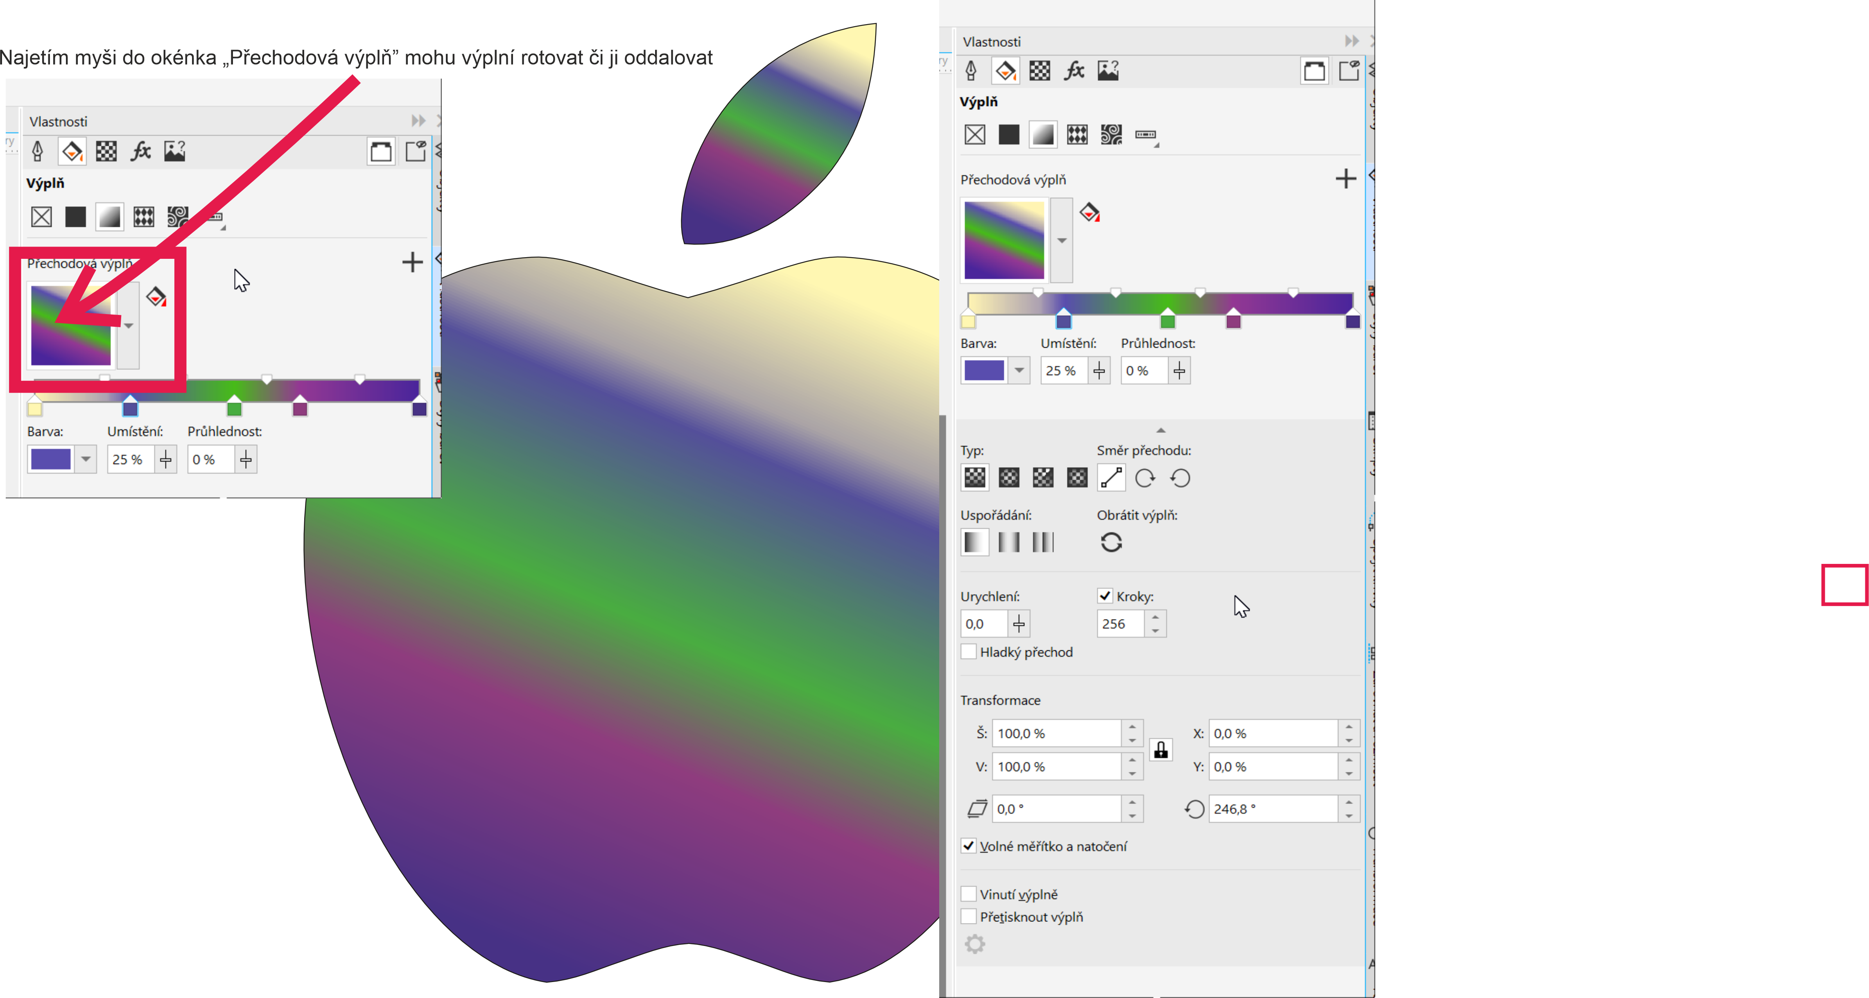
Task: Collapse the options with arrow above Typ
Action: click(1160, 430)
